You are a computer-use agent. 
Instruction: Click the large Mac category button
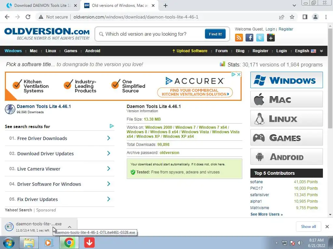(286, 99)
